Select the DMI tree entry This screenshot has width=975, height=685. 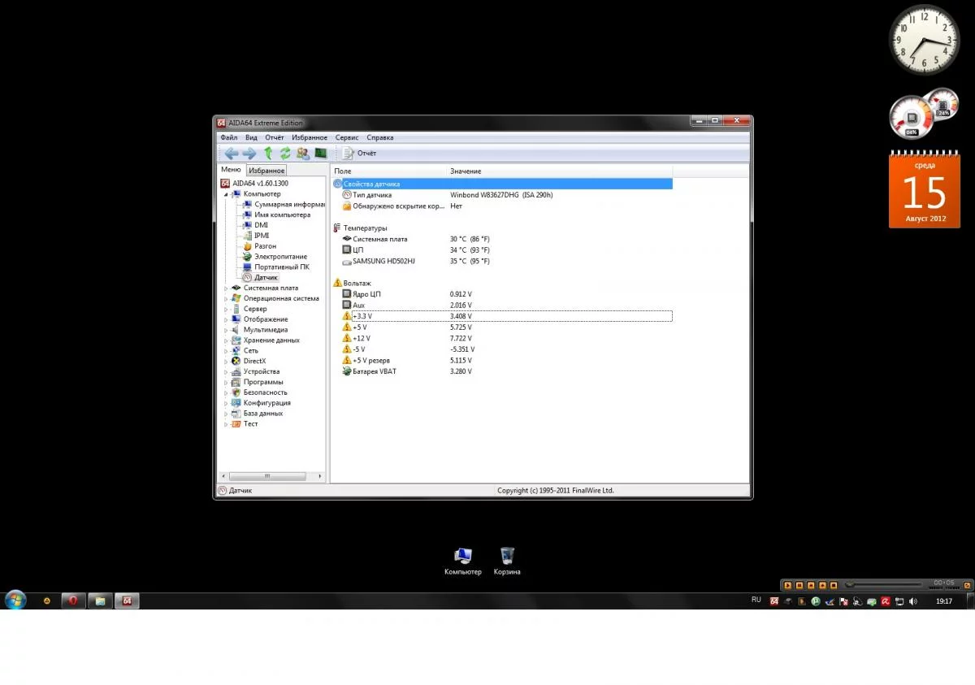pos(255,225)
